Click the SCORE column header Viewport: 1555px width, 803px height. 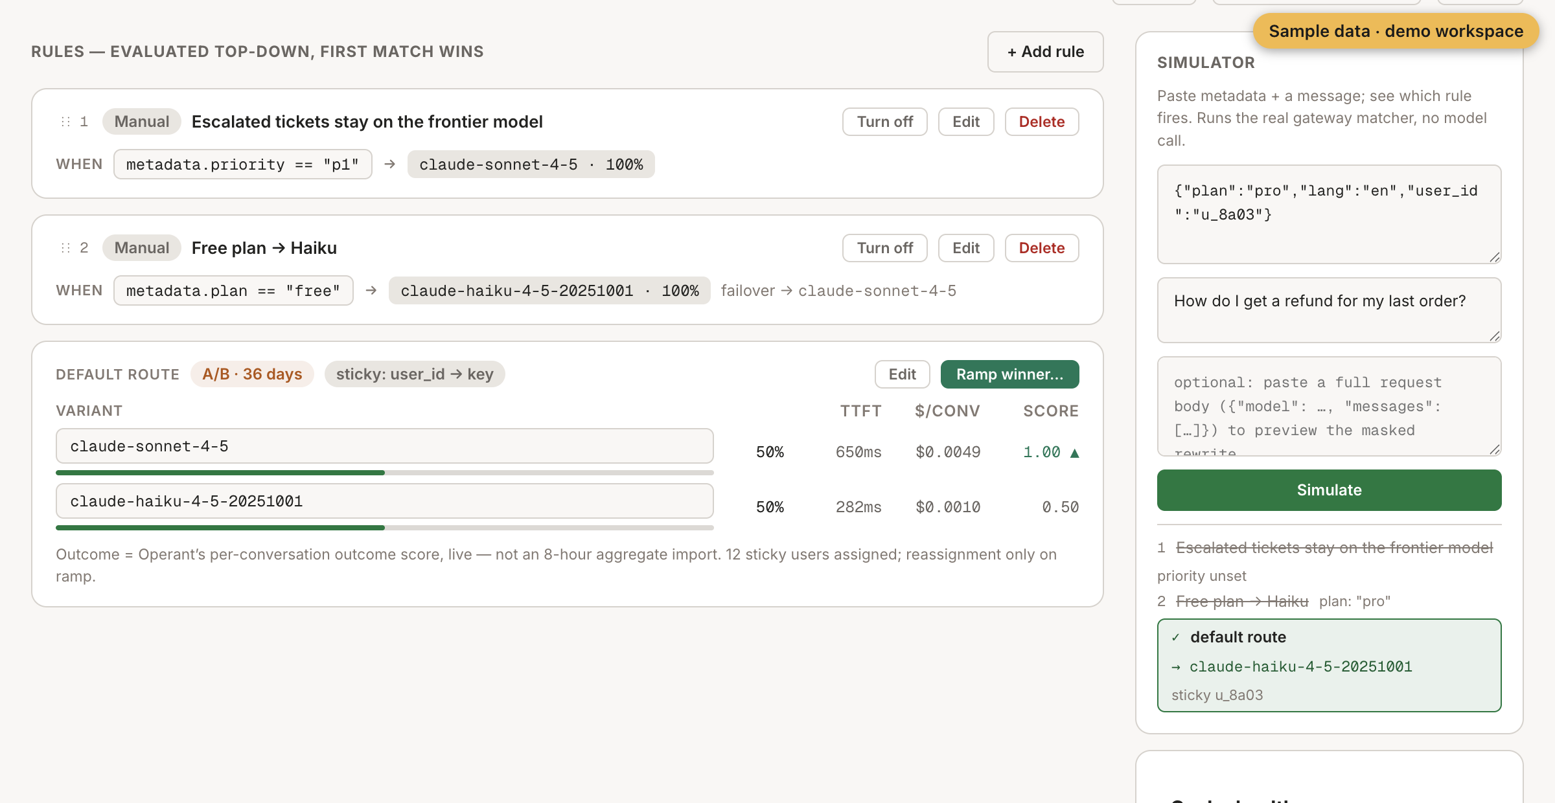pos(1051,411)
